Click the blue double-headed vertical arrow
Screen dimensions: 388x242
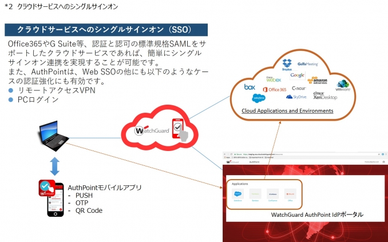click(x=55, y=166)
